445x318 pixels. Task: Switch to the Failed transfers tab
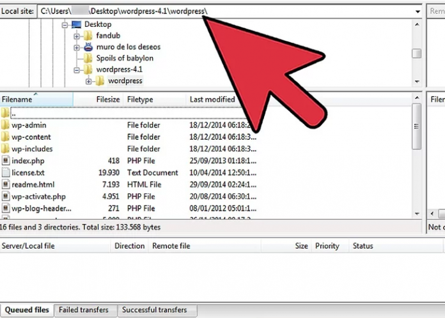(83, 310)
